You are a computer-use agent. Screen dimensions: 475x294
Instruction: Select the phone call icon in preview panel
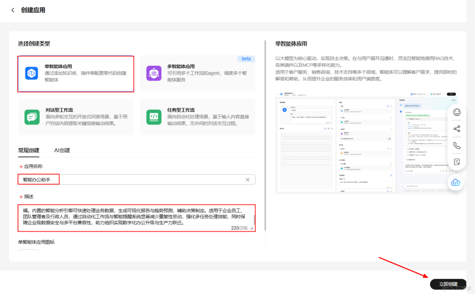click(x=456, y=145)
